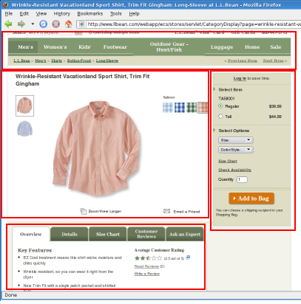Viewport: 301px width, 304px height.
Task: Open the Edit menu
Action: coord(24,14)
